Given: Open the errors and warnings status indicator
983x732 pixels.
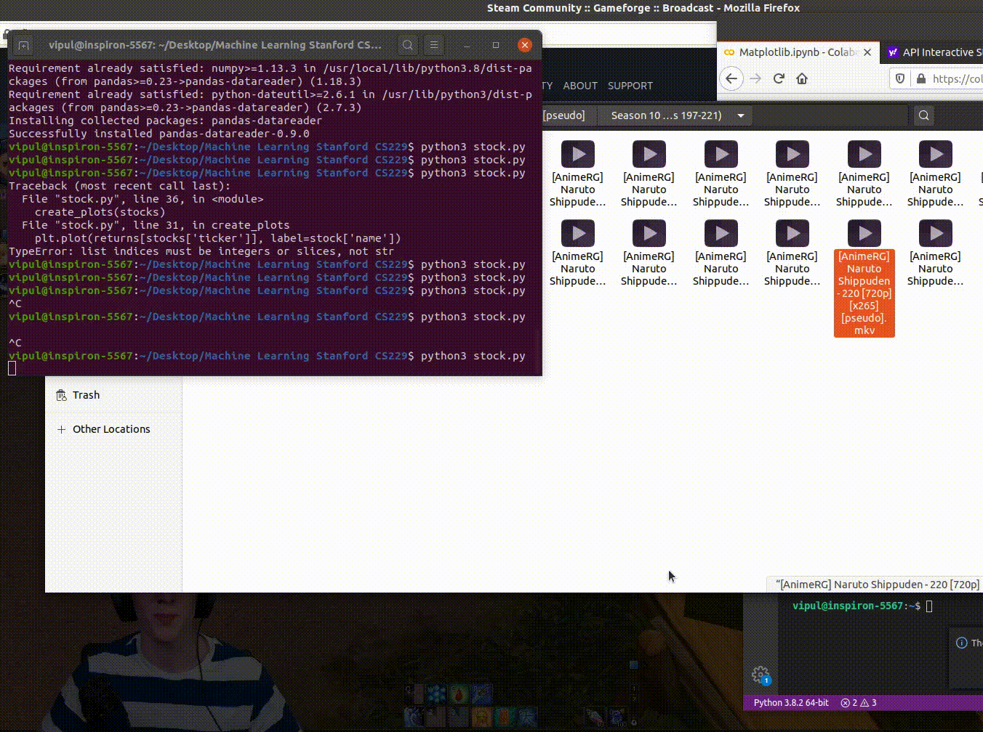Looking at the screenshot, I should (859, 703).
